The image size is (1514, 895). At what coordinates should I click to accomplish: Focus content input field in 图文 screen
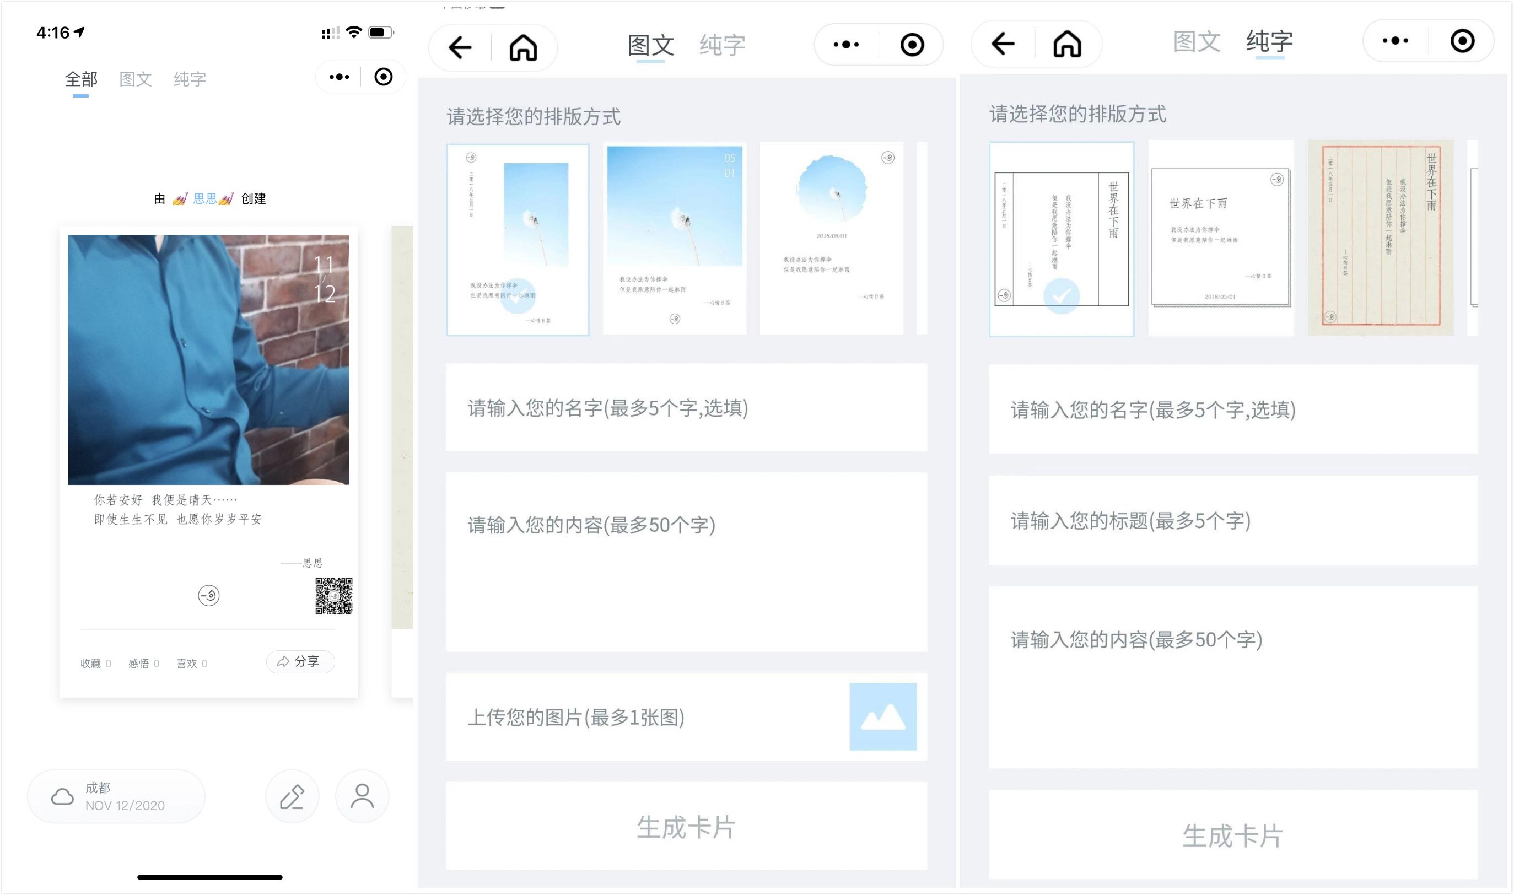point(686,562)
